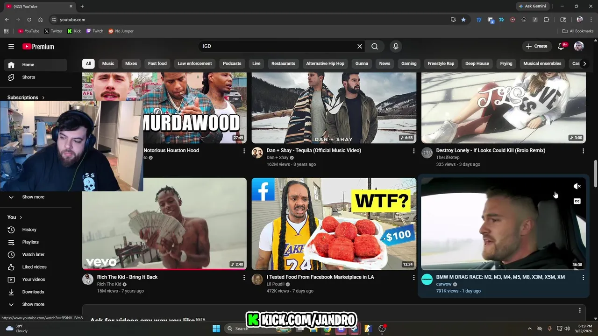Click the Ask Gemini button
Image resolution: width=598 pixels, height=336 pixels.
pyautogui.click(x=532, y=6)
